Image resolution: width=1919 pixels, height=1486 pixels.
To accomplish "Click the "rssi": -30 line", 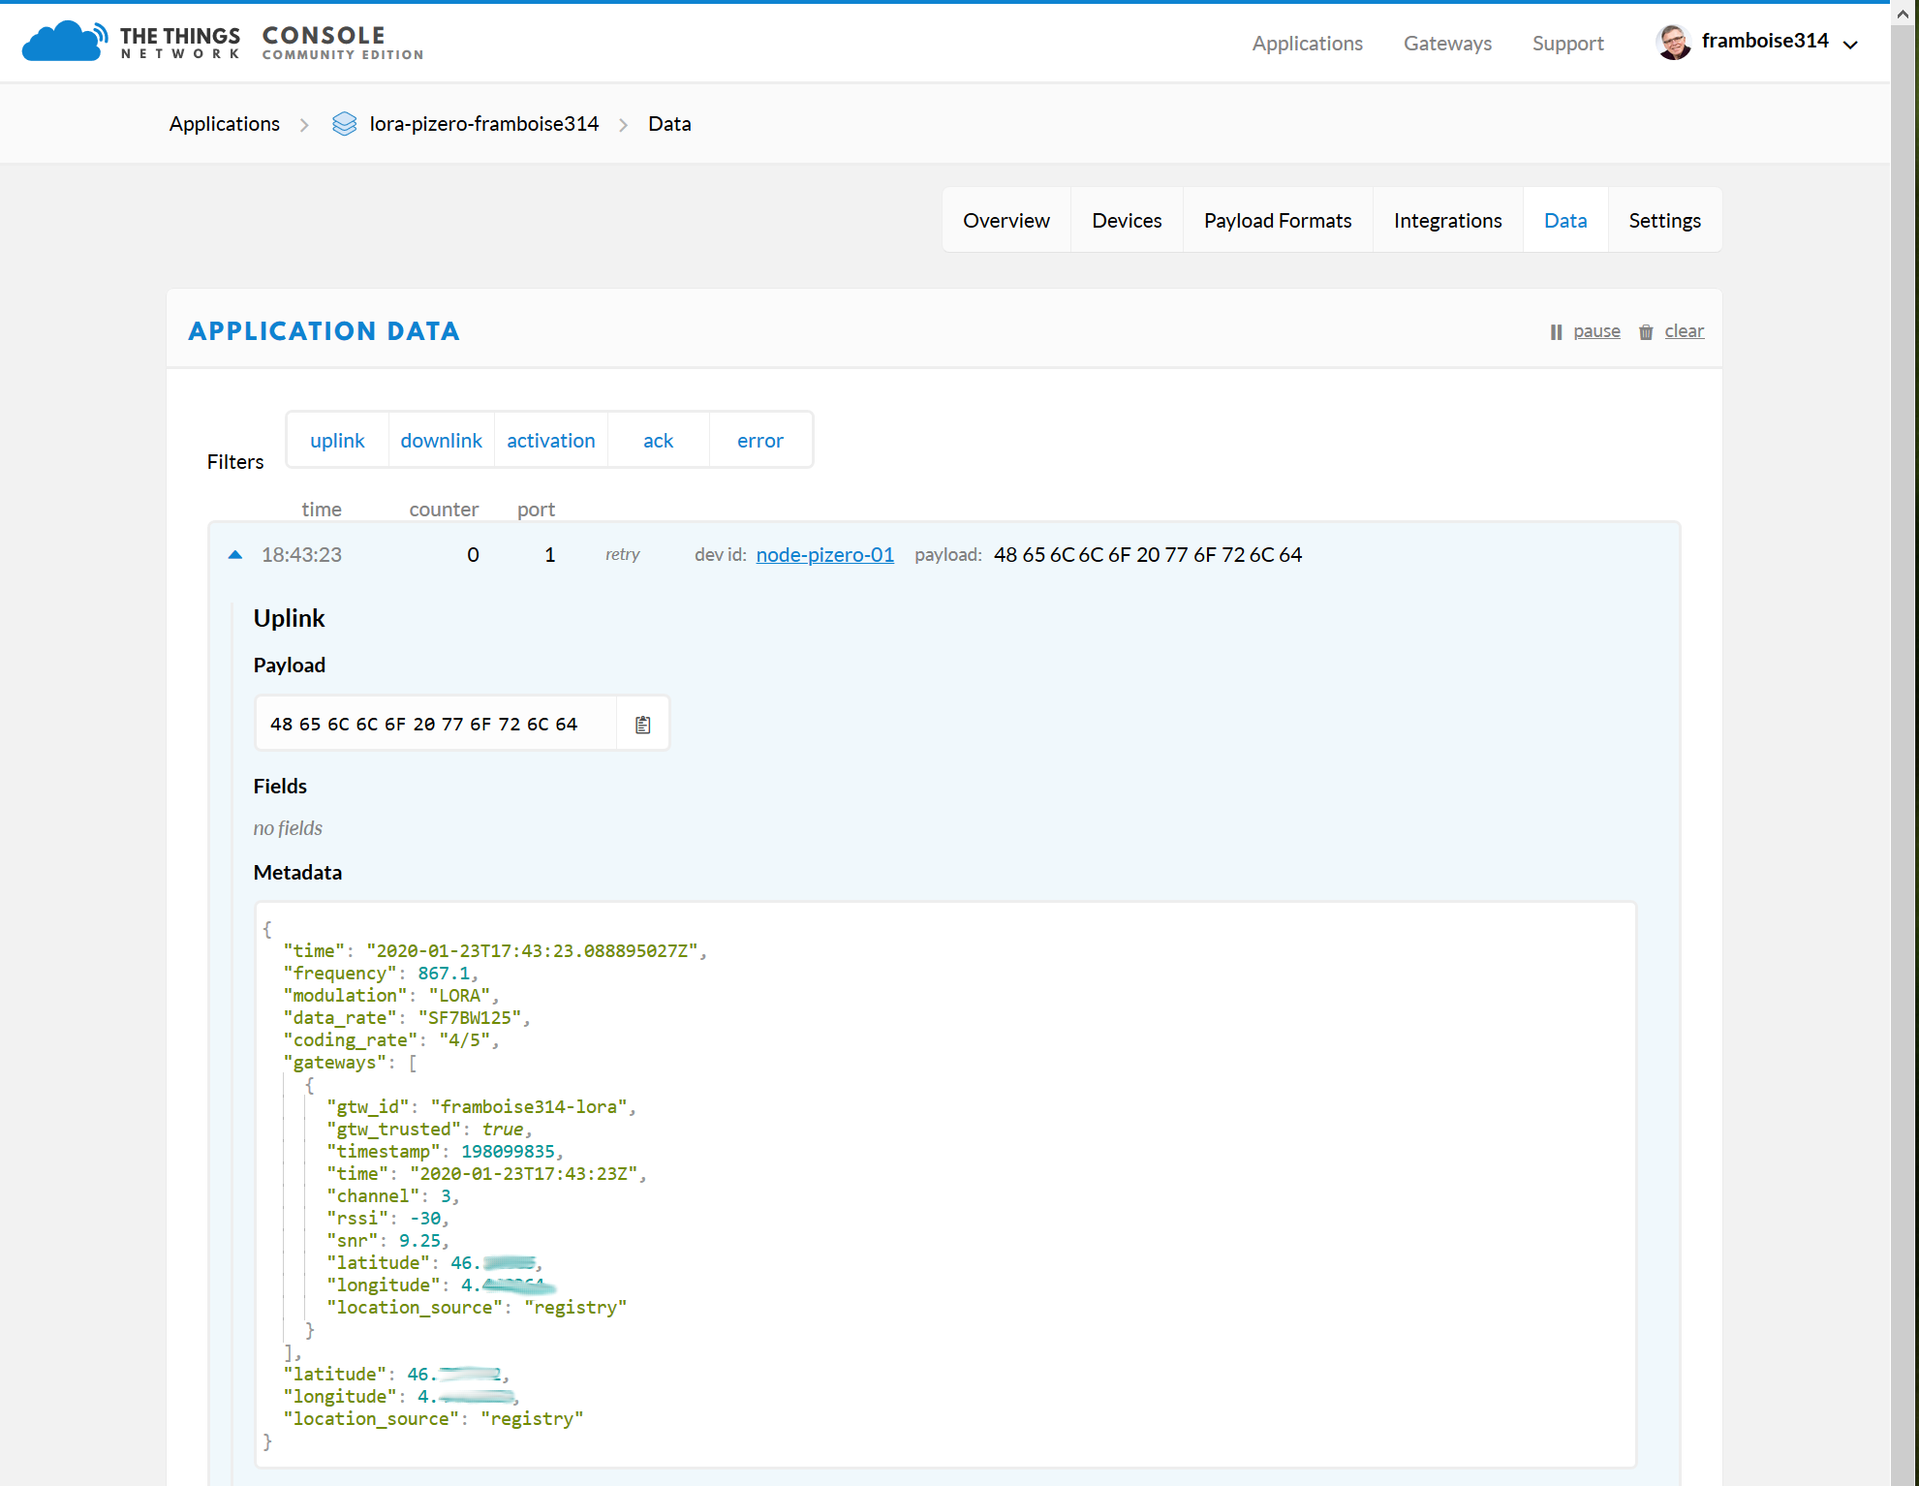I will pyautogui.click(x=387, y=1219).
